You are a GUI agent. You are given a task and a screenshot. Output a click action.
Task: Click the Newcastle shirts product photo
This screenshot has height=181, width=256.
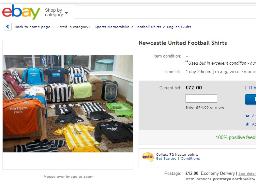pos(68,103)
